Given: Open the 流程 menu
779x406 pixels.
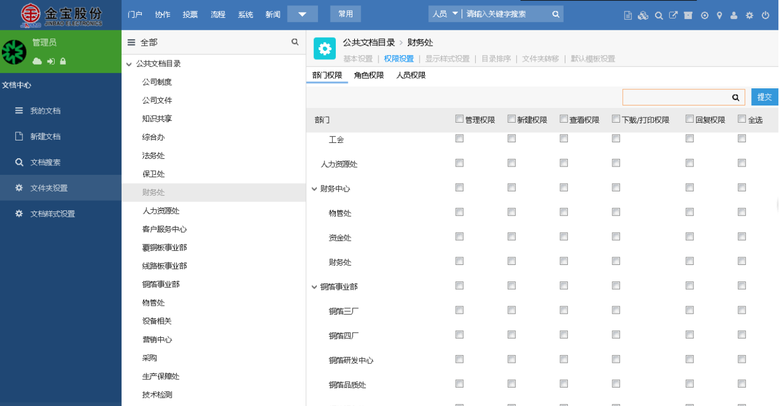Looking at the screenshot, I should click(218, 14).
